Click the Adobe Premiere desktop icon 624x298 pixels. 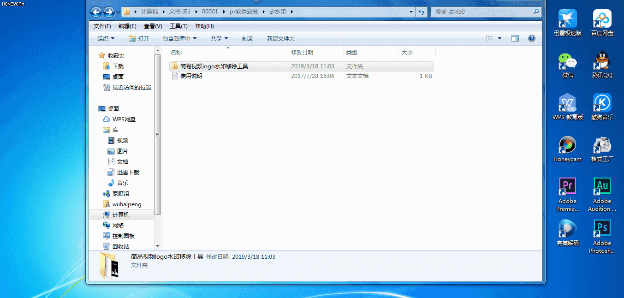(568, 195)
